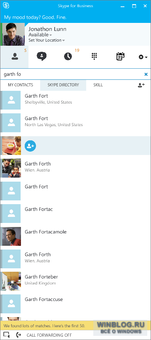Click the Jonathon Lunn name
The height and width of the screenshot is (340, 151).
(48, 29)
